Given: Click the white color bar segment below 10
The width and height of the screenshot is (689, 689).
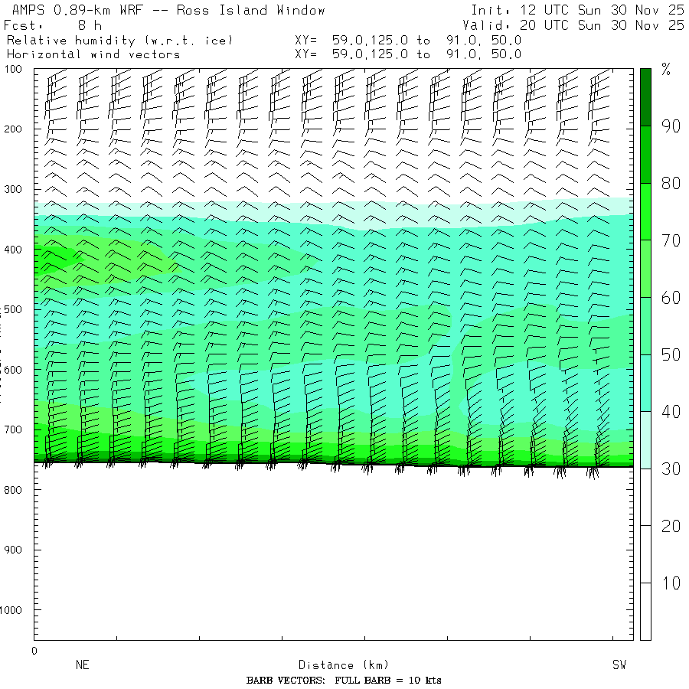Looking at the screenshot, I should click(646, 612).
